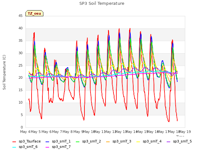Click the green sp3_smT_2 legend color marker

(78, 142)
